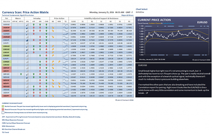Select the Watchlist column header
The width and height of the screenshot is (212, 134).
point(7,21)
